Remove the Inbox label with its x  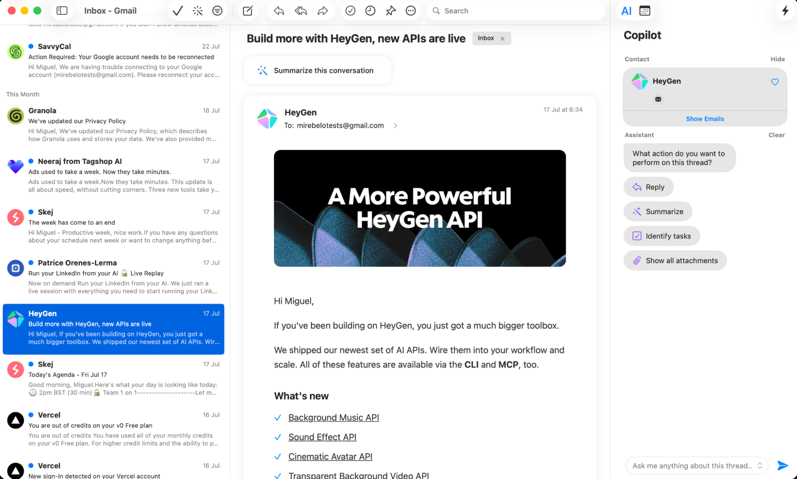tap(502, 39)
